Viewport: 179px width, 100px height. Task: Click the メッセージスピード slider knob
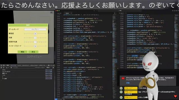pos(35,46)
